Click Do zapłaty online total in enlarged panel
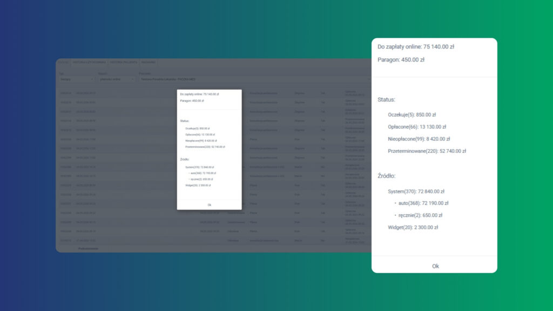 tap(416, 46)
